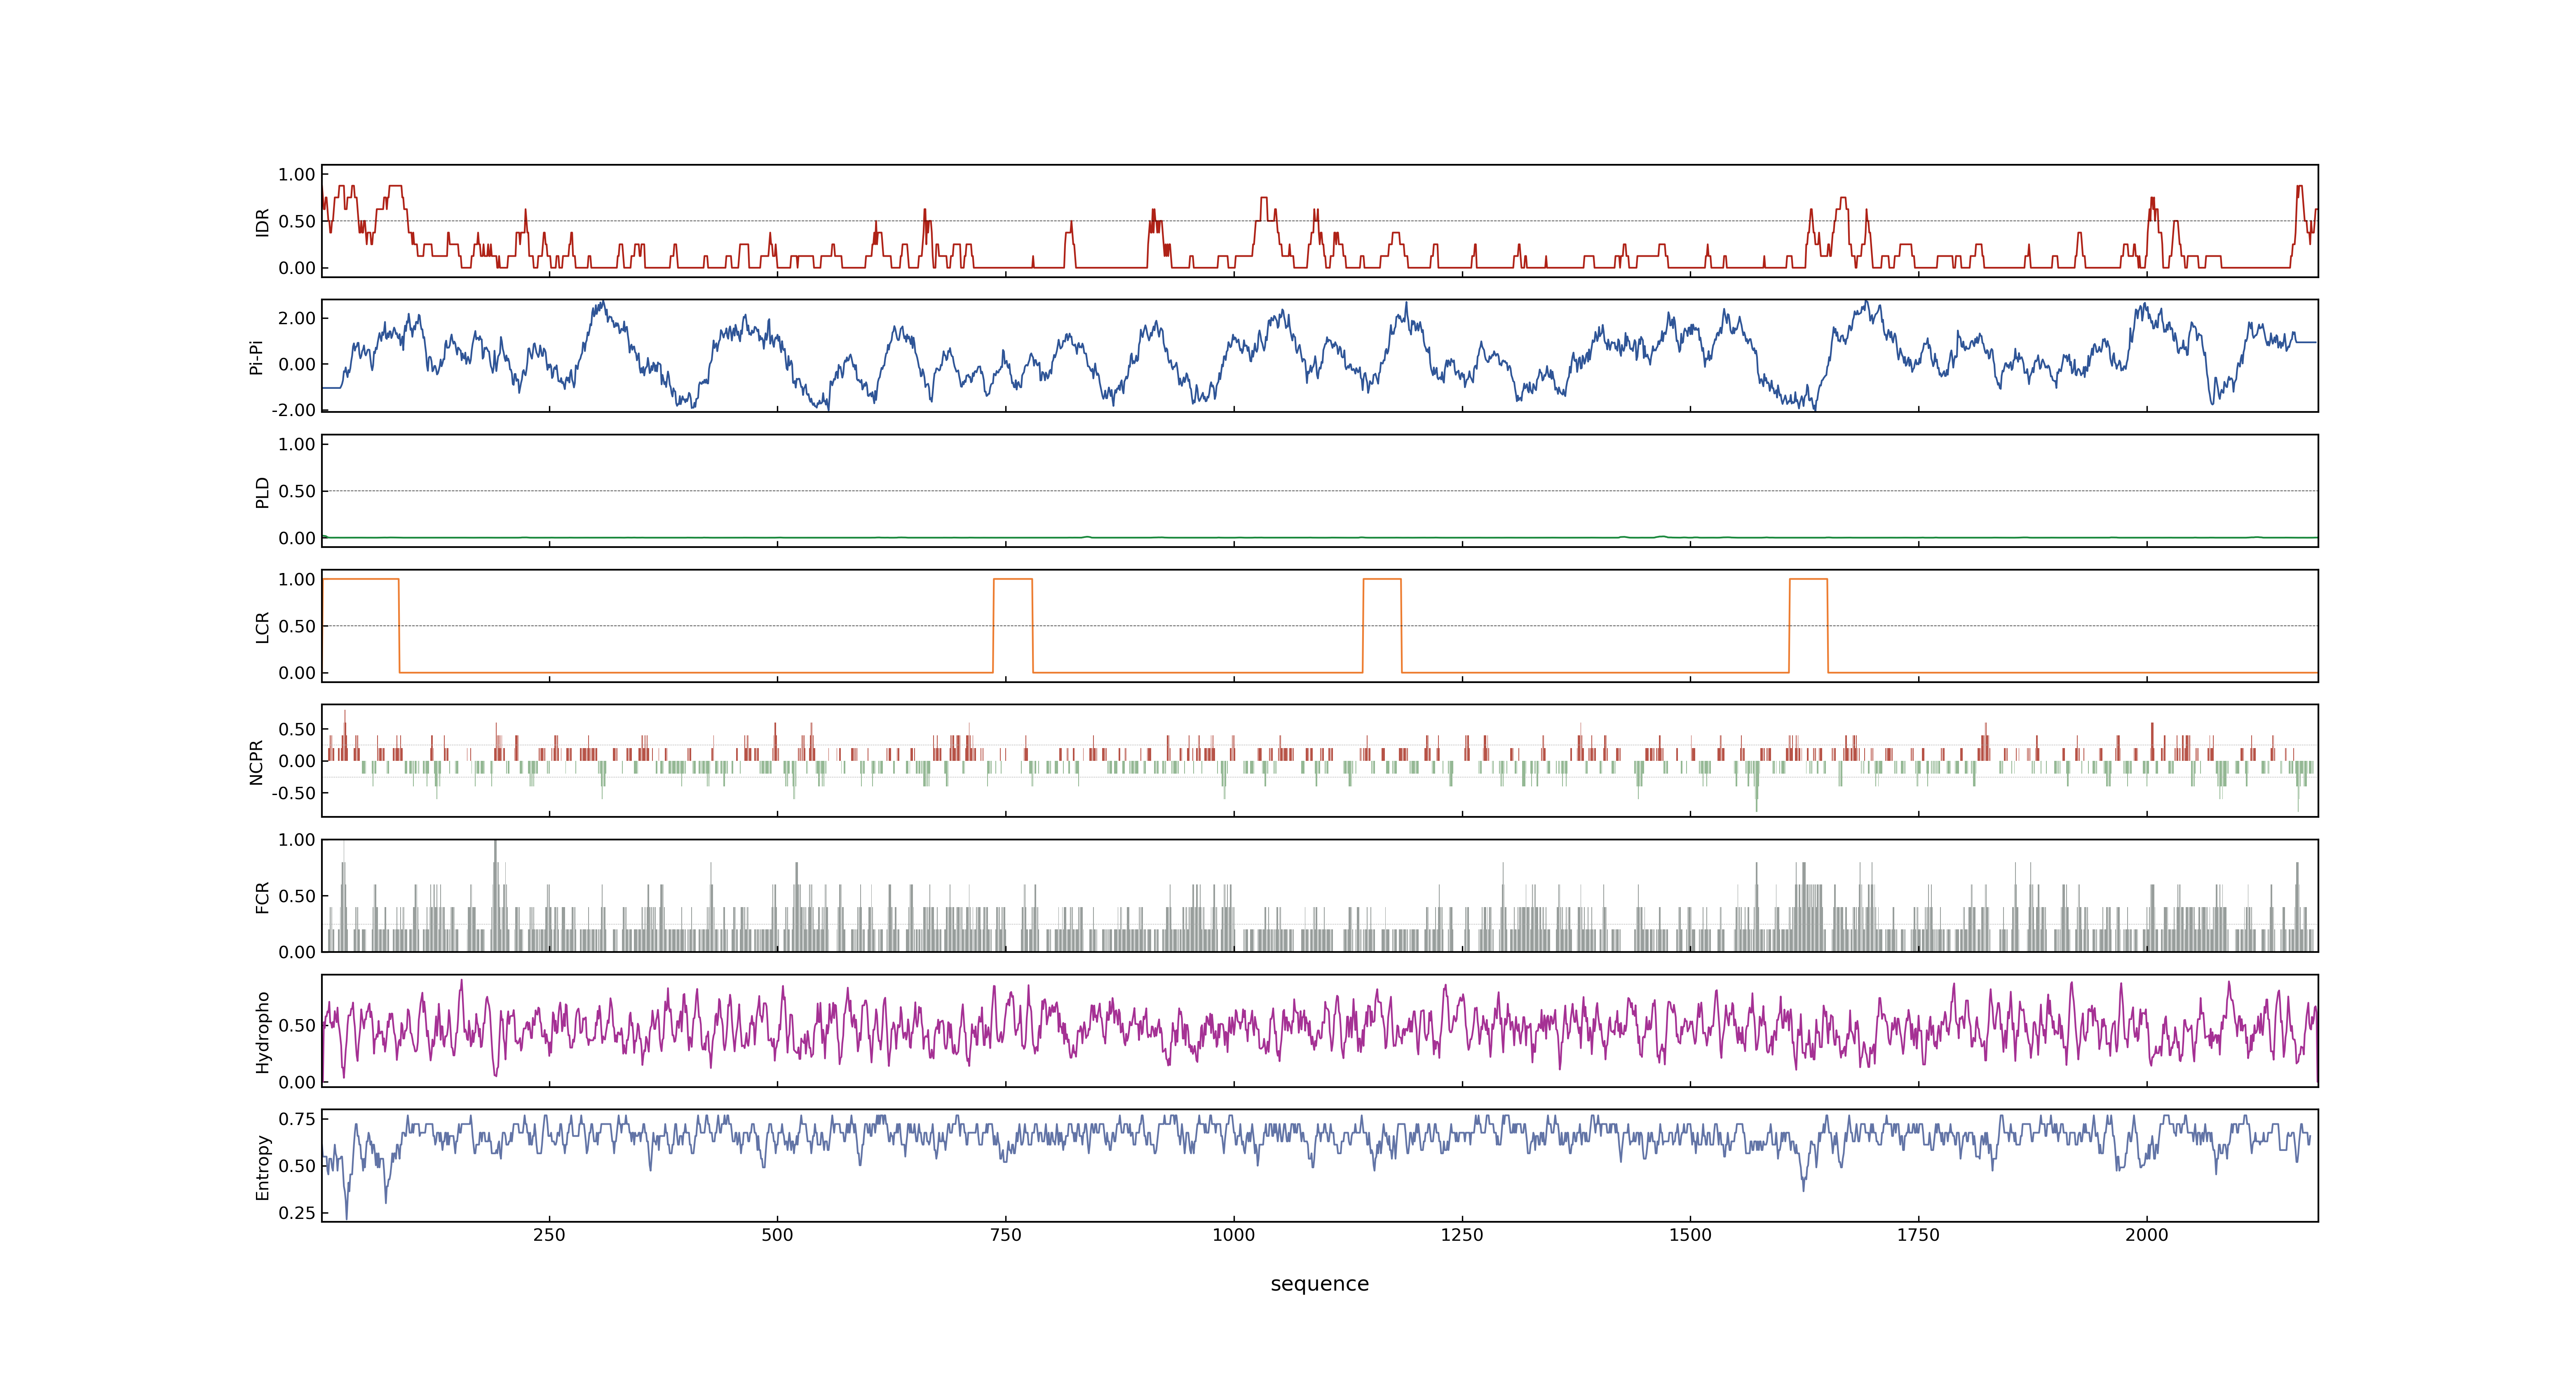Click the LCR axis label
This screenshot has height=1373, width=2576.
pyautogui.click(x=262, y=627)
